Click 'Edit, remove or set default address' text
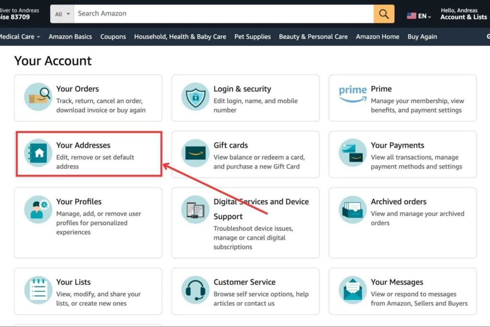490x327 pixels. [95, 162]
